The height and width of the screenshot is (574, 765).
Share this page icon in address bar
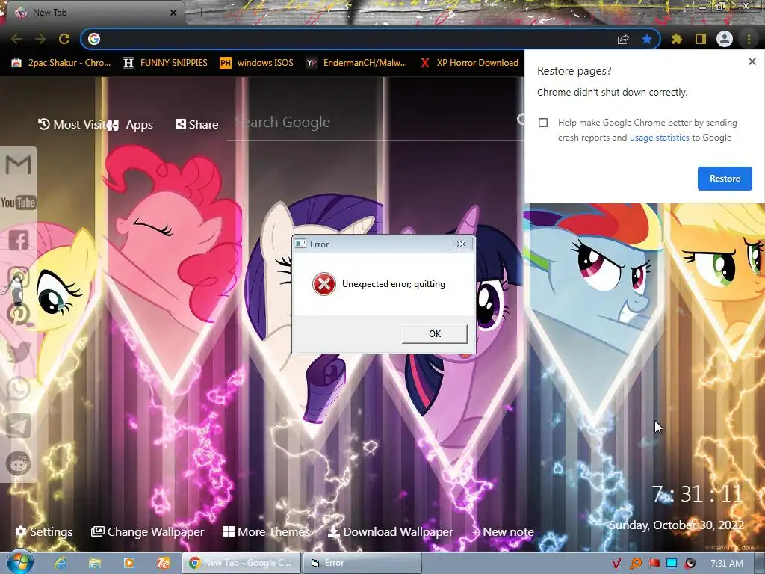click(x=623, y=39)
